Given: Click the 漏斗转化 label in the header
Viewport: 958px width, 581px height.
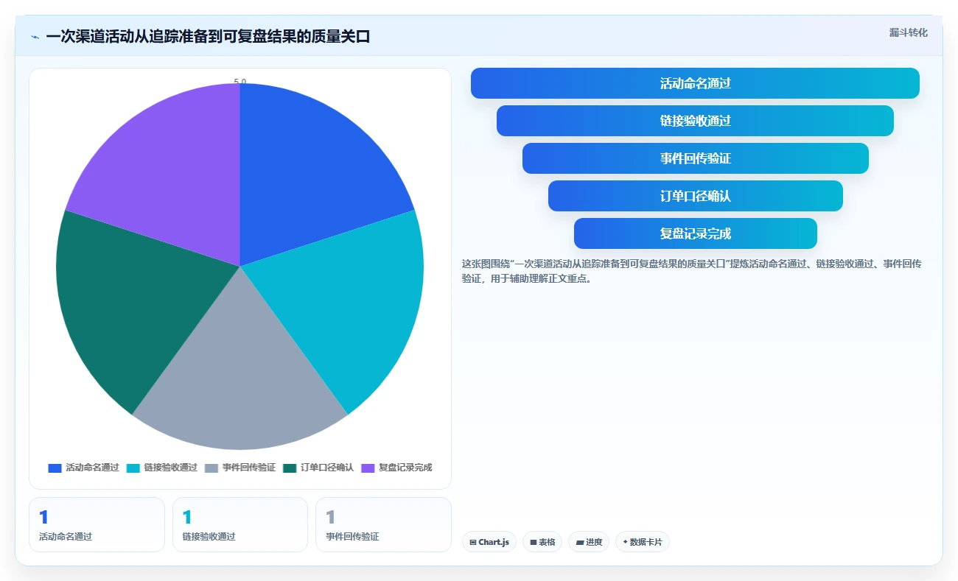Looking at the screenshot, I should [908, 32].
